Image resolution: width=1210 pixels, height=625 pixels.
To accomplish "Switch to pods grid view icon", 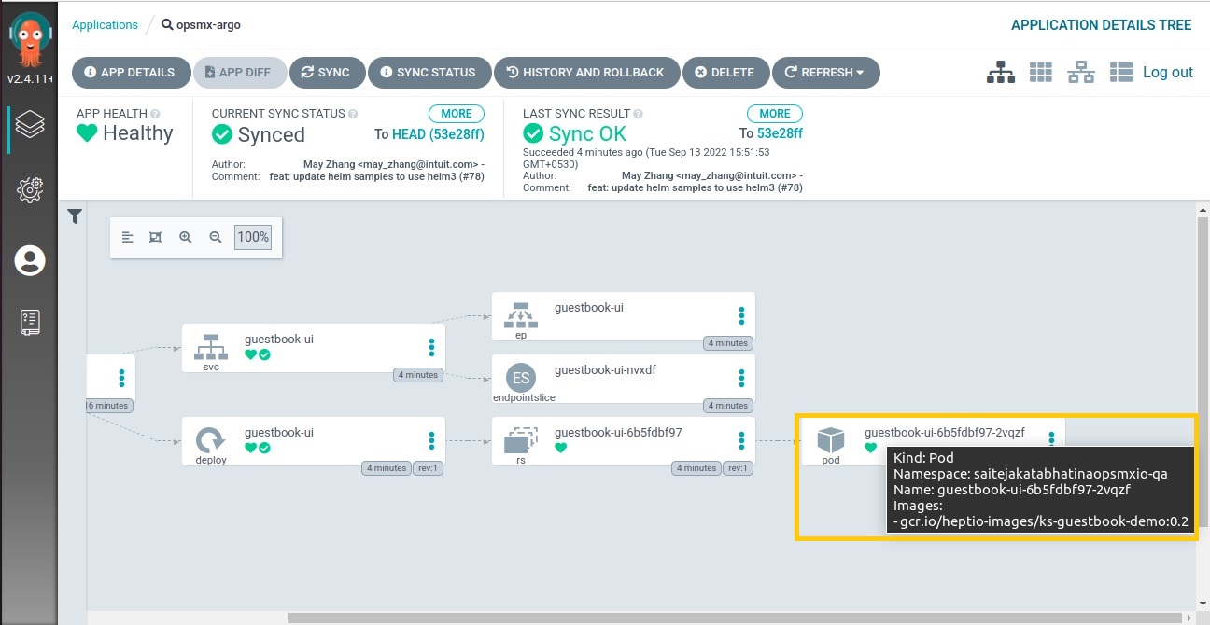I will (x=1040, y=73).
